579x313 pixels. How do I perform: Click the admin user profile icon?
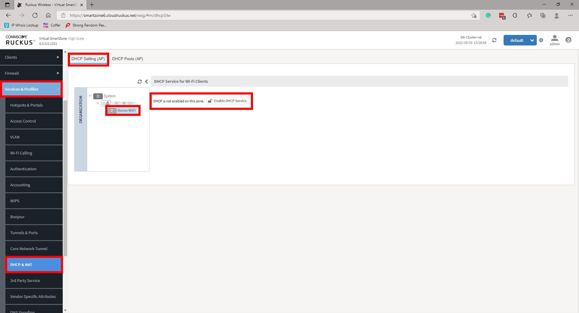coord(554,40)
